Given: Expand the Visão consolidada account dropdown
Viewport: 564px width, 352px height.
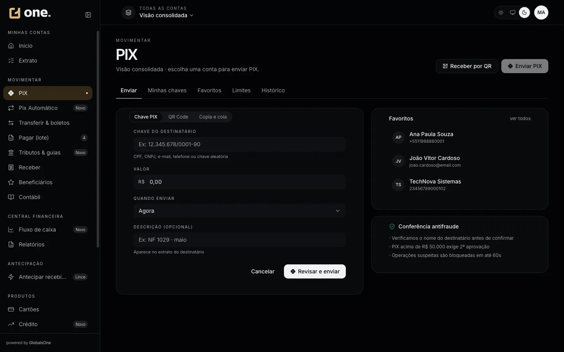Looking at the screenshot, I should [166, 15].
